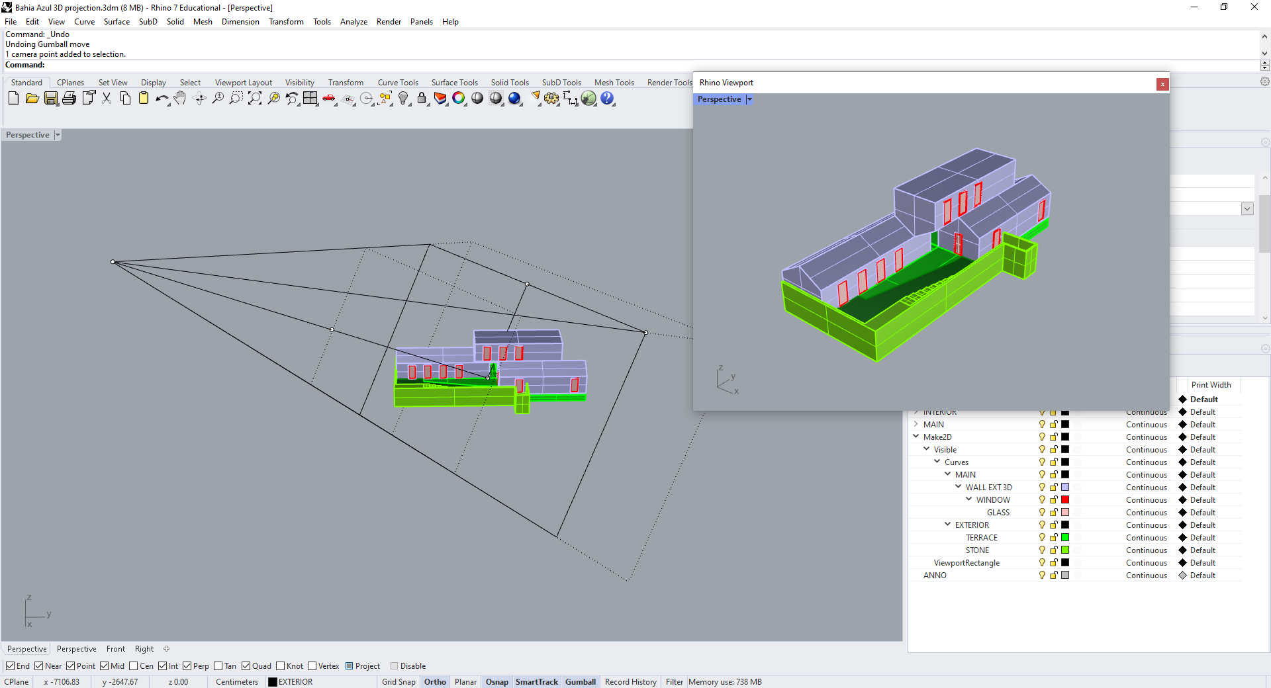1271x688 pixels.
Task: Enable the Tan osnap checkbox
Action: click(218, 666)
